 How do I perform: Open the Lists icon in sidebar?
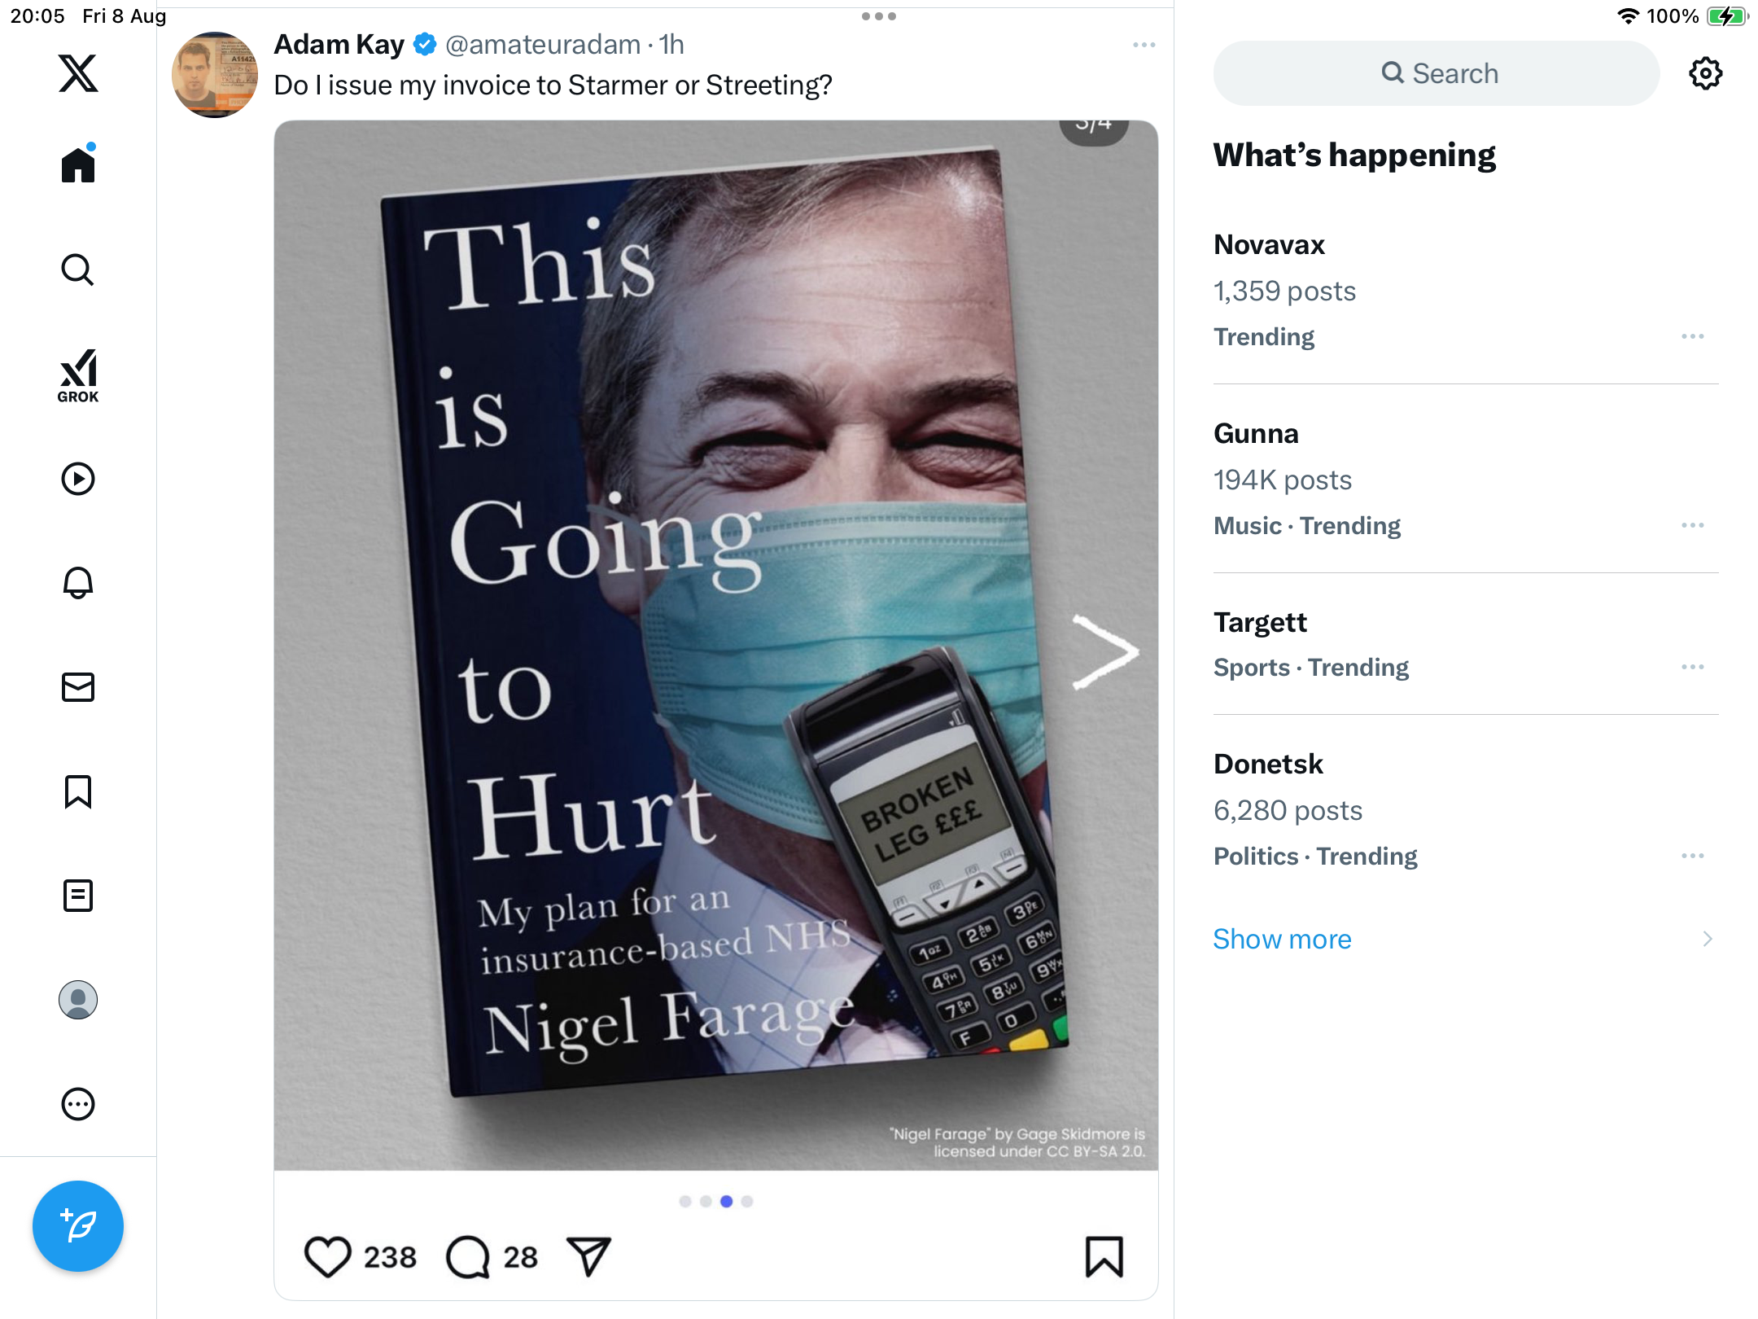tap(78, 896)
